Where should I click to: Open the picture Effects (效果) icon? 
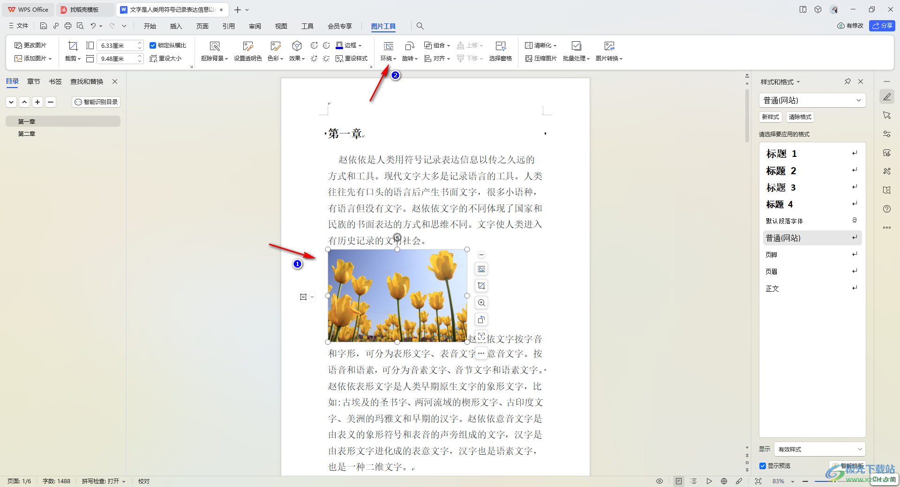tap(297, 46)
